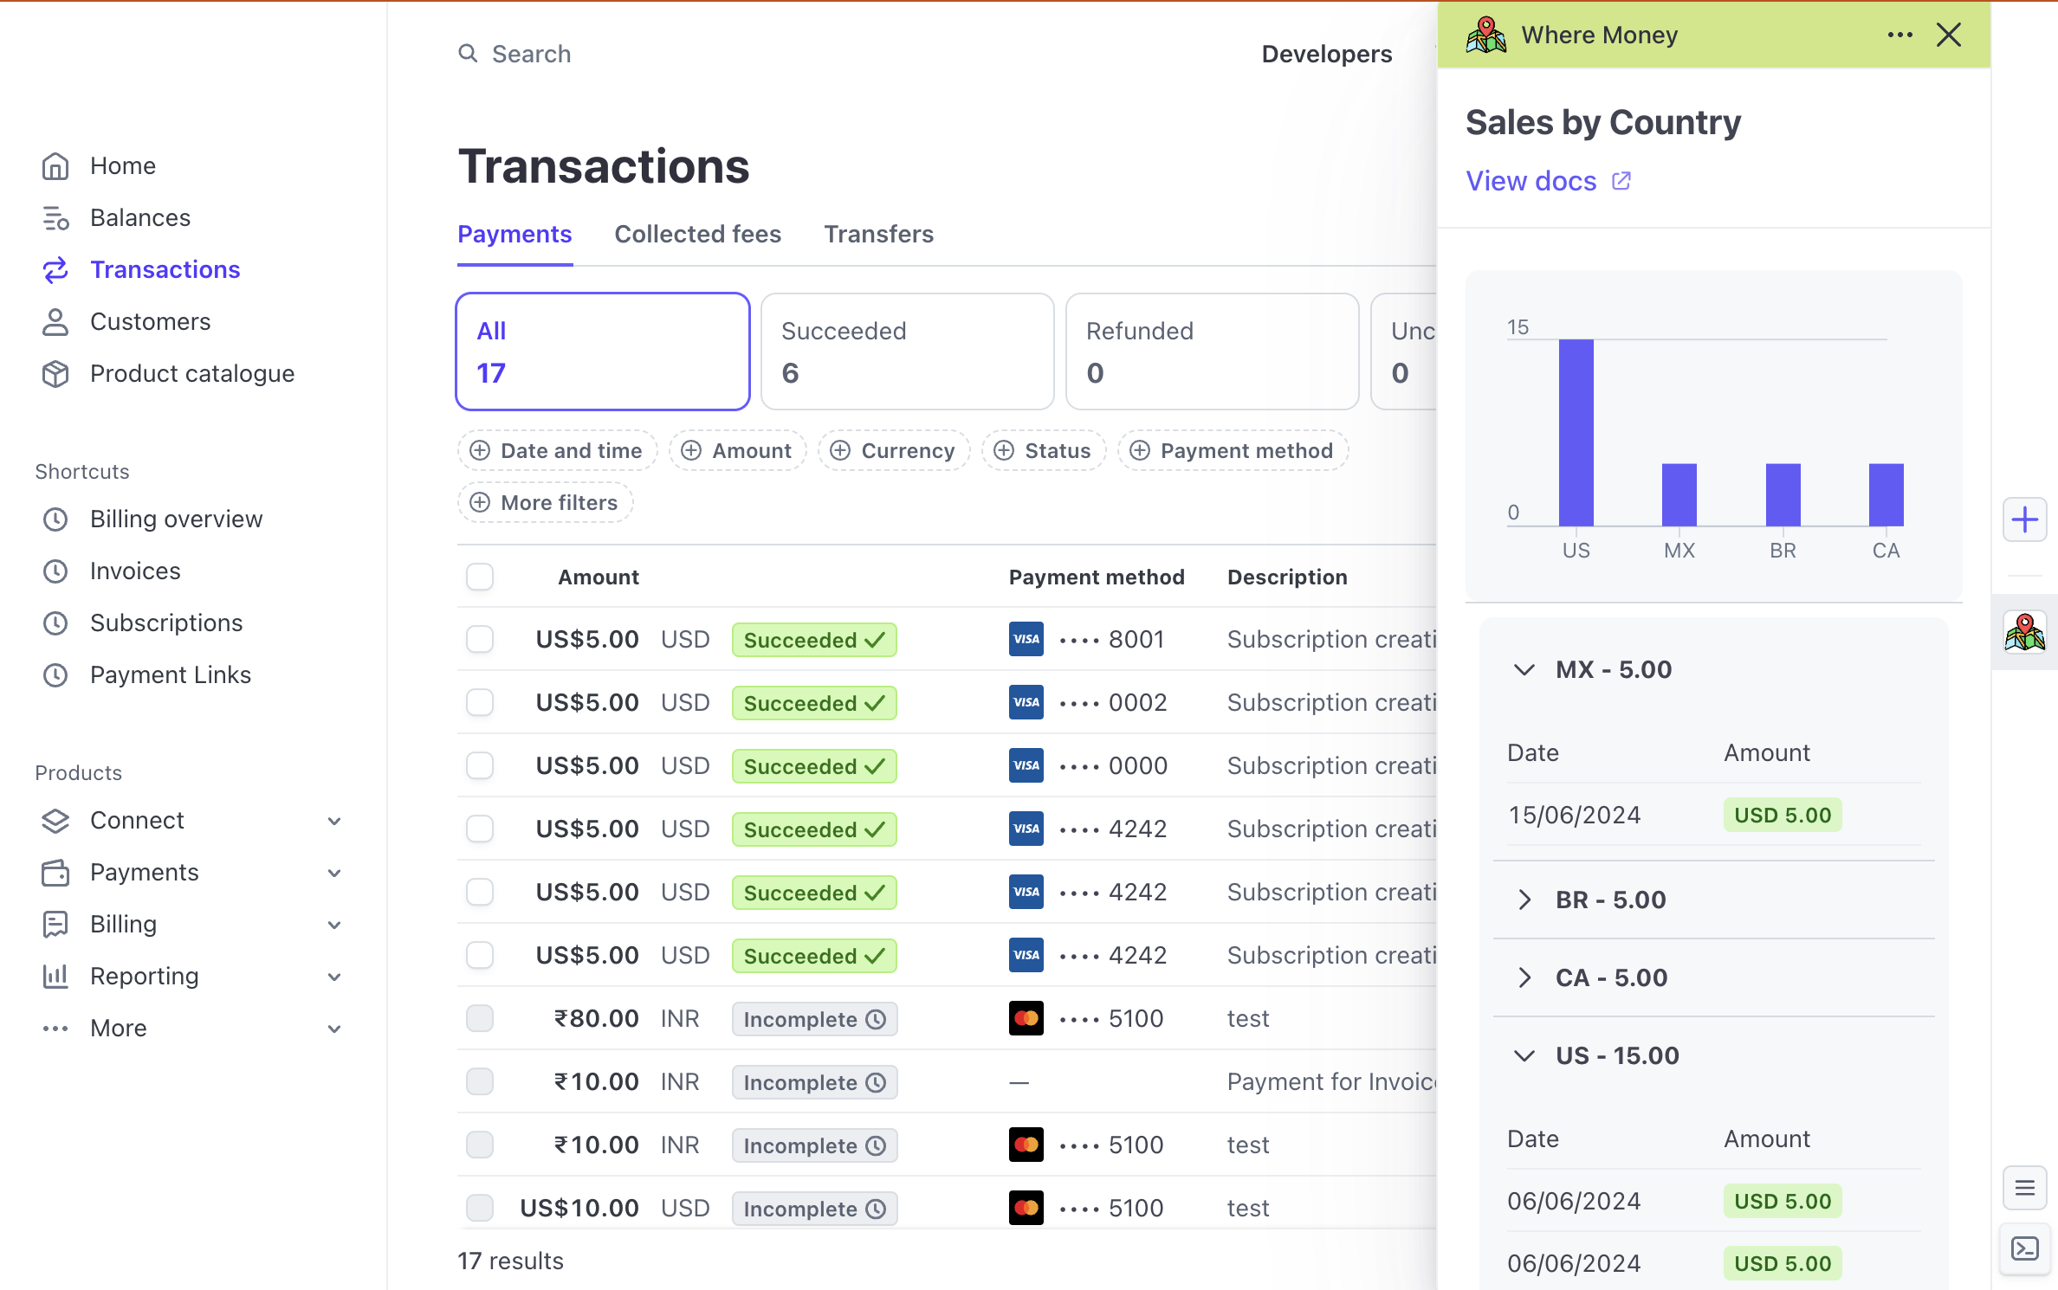Toggle the header select-all checkbox
Screen dimensions: 2058x1290
pyautogui.click(x=481, y=577)
